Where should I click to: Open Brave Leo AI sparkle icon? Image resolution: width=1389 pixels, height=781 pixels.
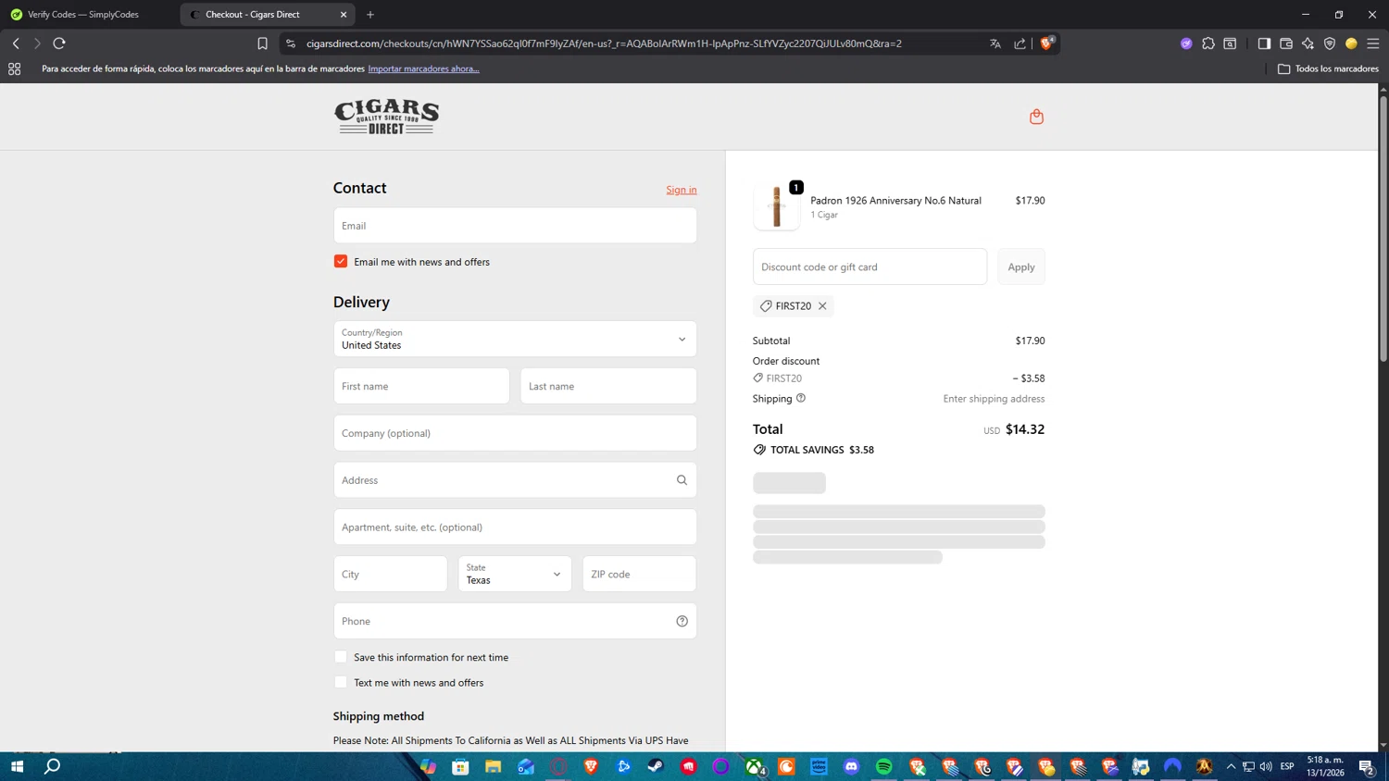[1308, 43]
